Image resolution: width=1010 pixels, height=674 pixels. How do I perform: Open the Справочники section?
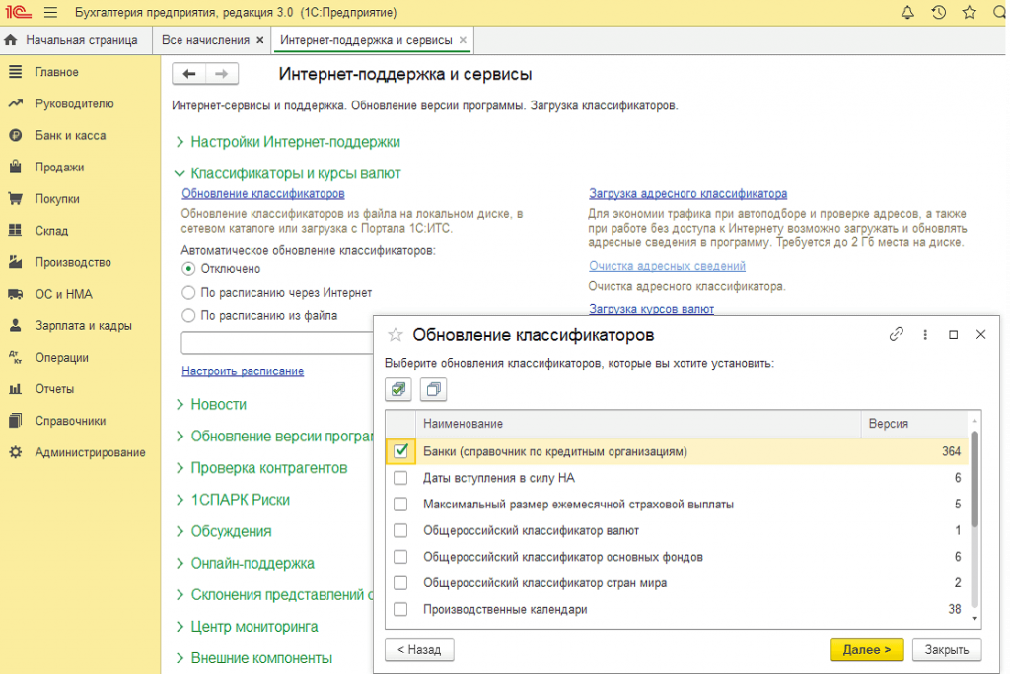click(x=70, y=421)
